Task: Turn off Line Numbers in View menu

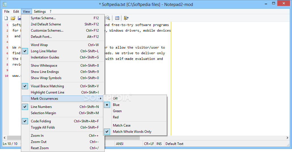Action: [x=63, y=107]
